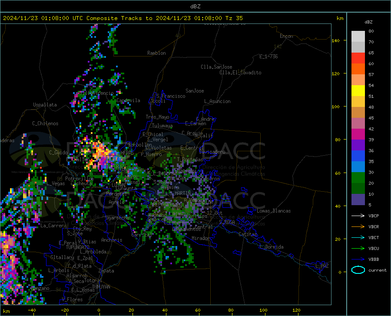Click the SanJose map label

pyautogui.click(x=195, y=91)
